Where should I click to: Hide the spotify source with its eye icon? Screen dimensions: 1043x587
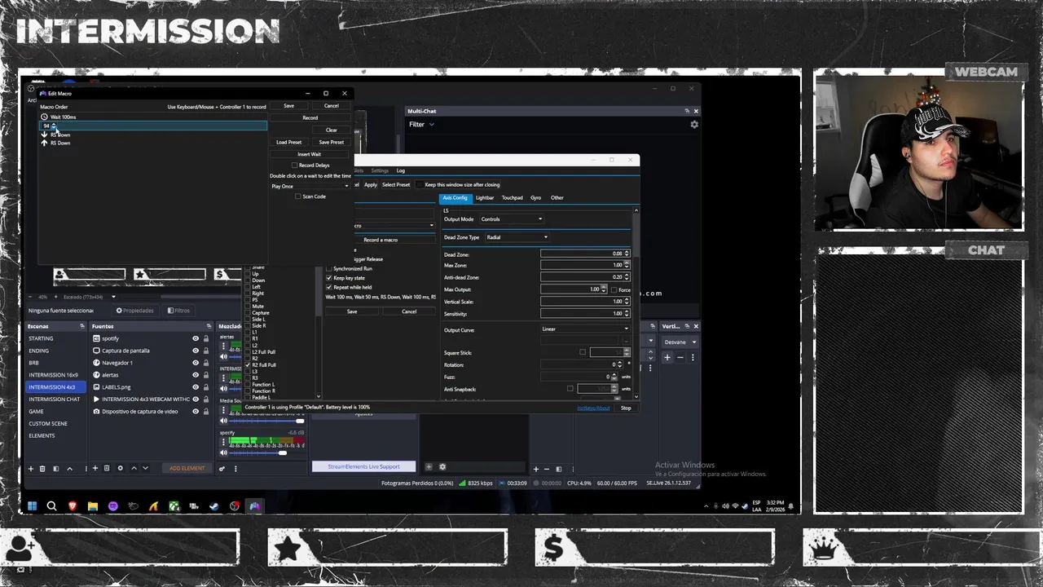(x=196, y=338)
